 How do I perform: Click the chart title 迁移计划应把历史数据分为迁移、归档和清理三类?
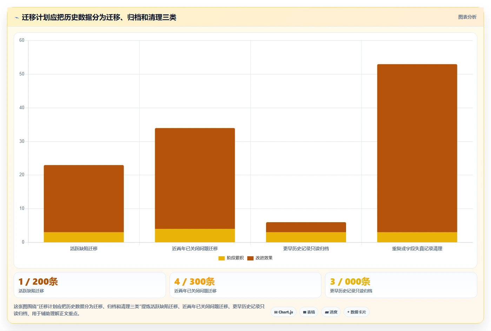click(99, 17)
